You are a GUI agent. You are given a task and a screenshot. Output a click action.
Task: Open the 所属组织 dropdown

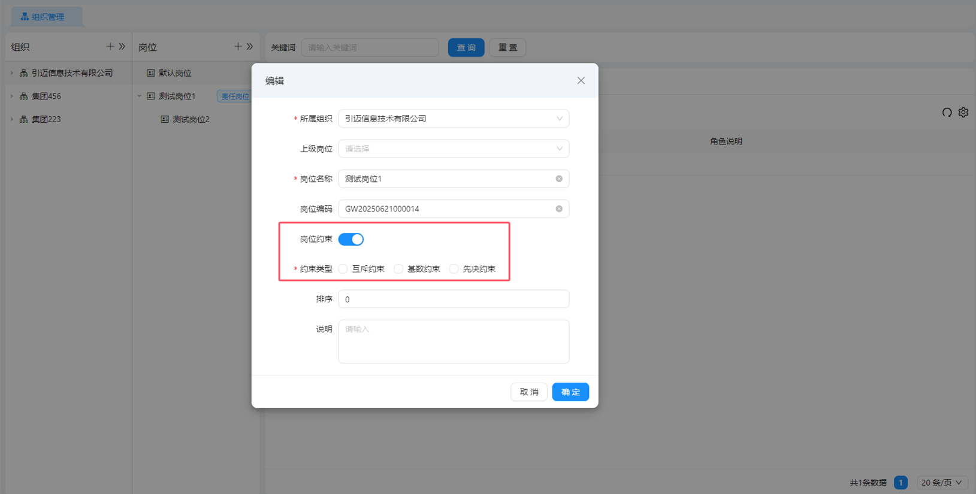pos(454,119)
